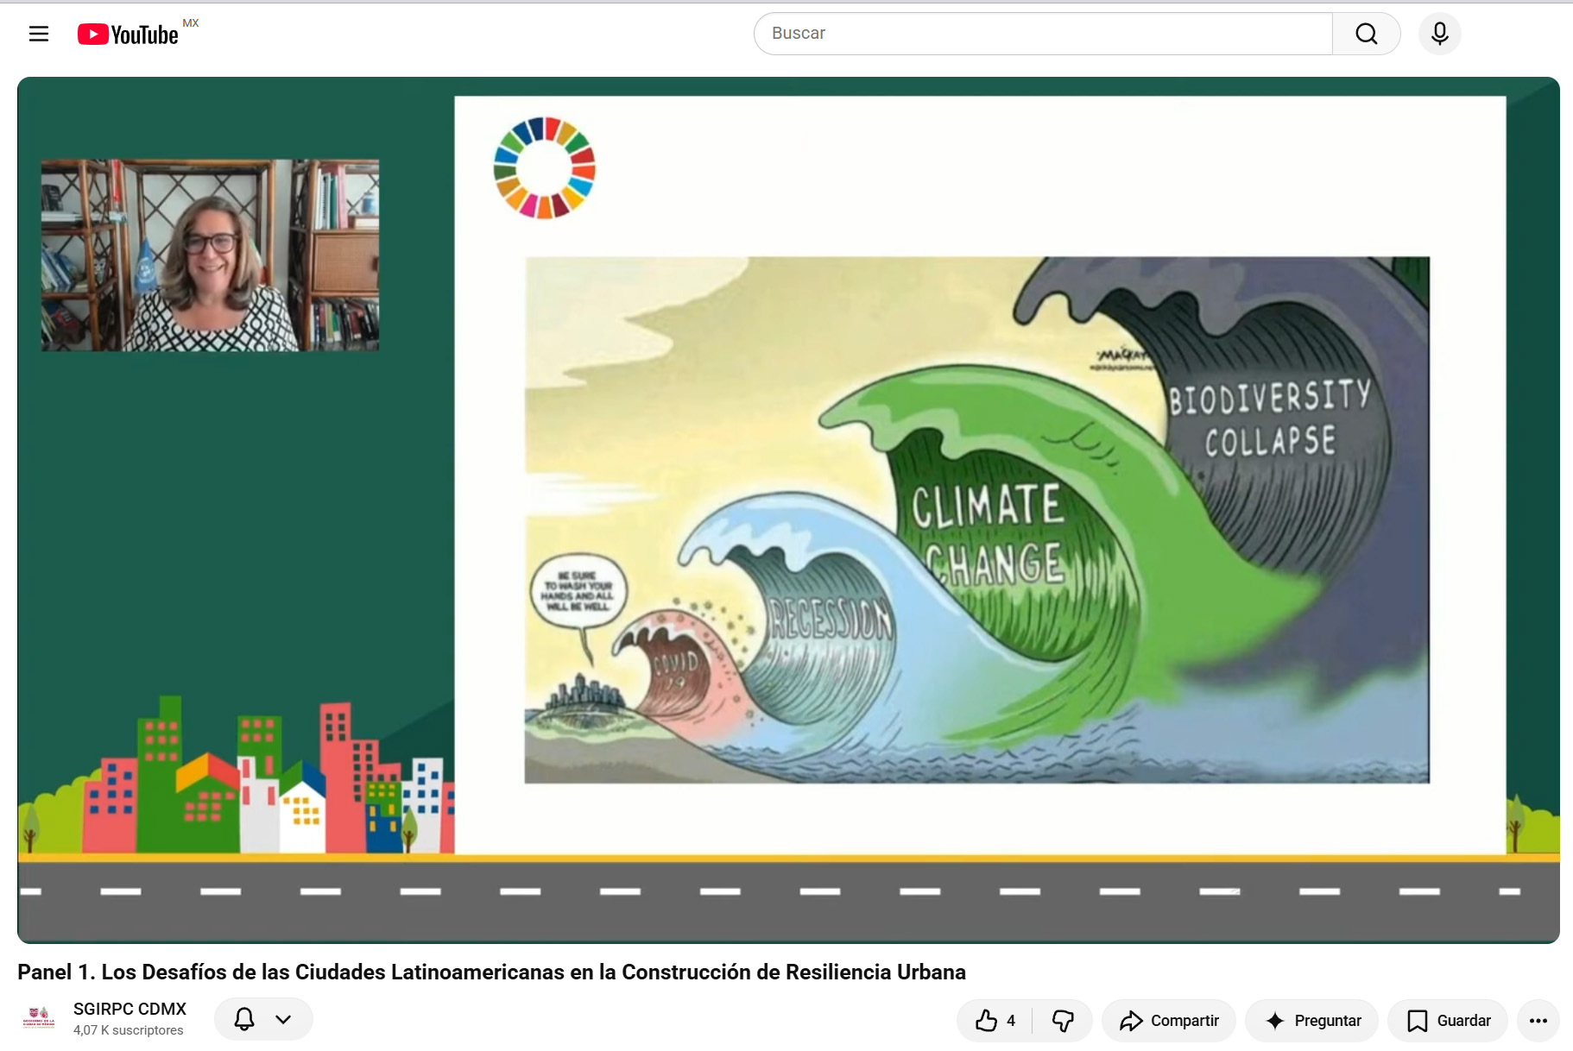The height and width of the screenshot is (1051, 1573).
Task: Click the Preguntar button
Action: 1312,1021
